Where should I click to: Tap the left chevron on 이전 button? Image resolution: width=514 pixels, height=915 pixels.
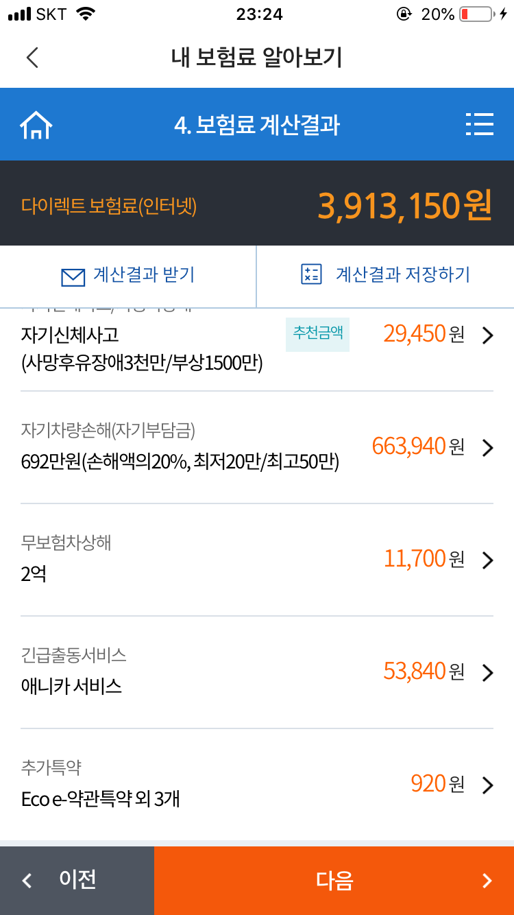click(x=27, y=881)
